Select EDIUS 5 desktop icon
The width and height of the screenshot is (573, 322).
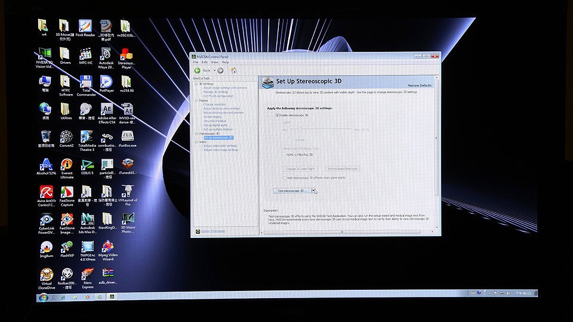(x=87, y=167)
